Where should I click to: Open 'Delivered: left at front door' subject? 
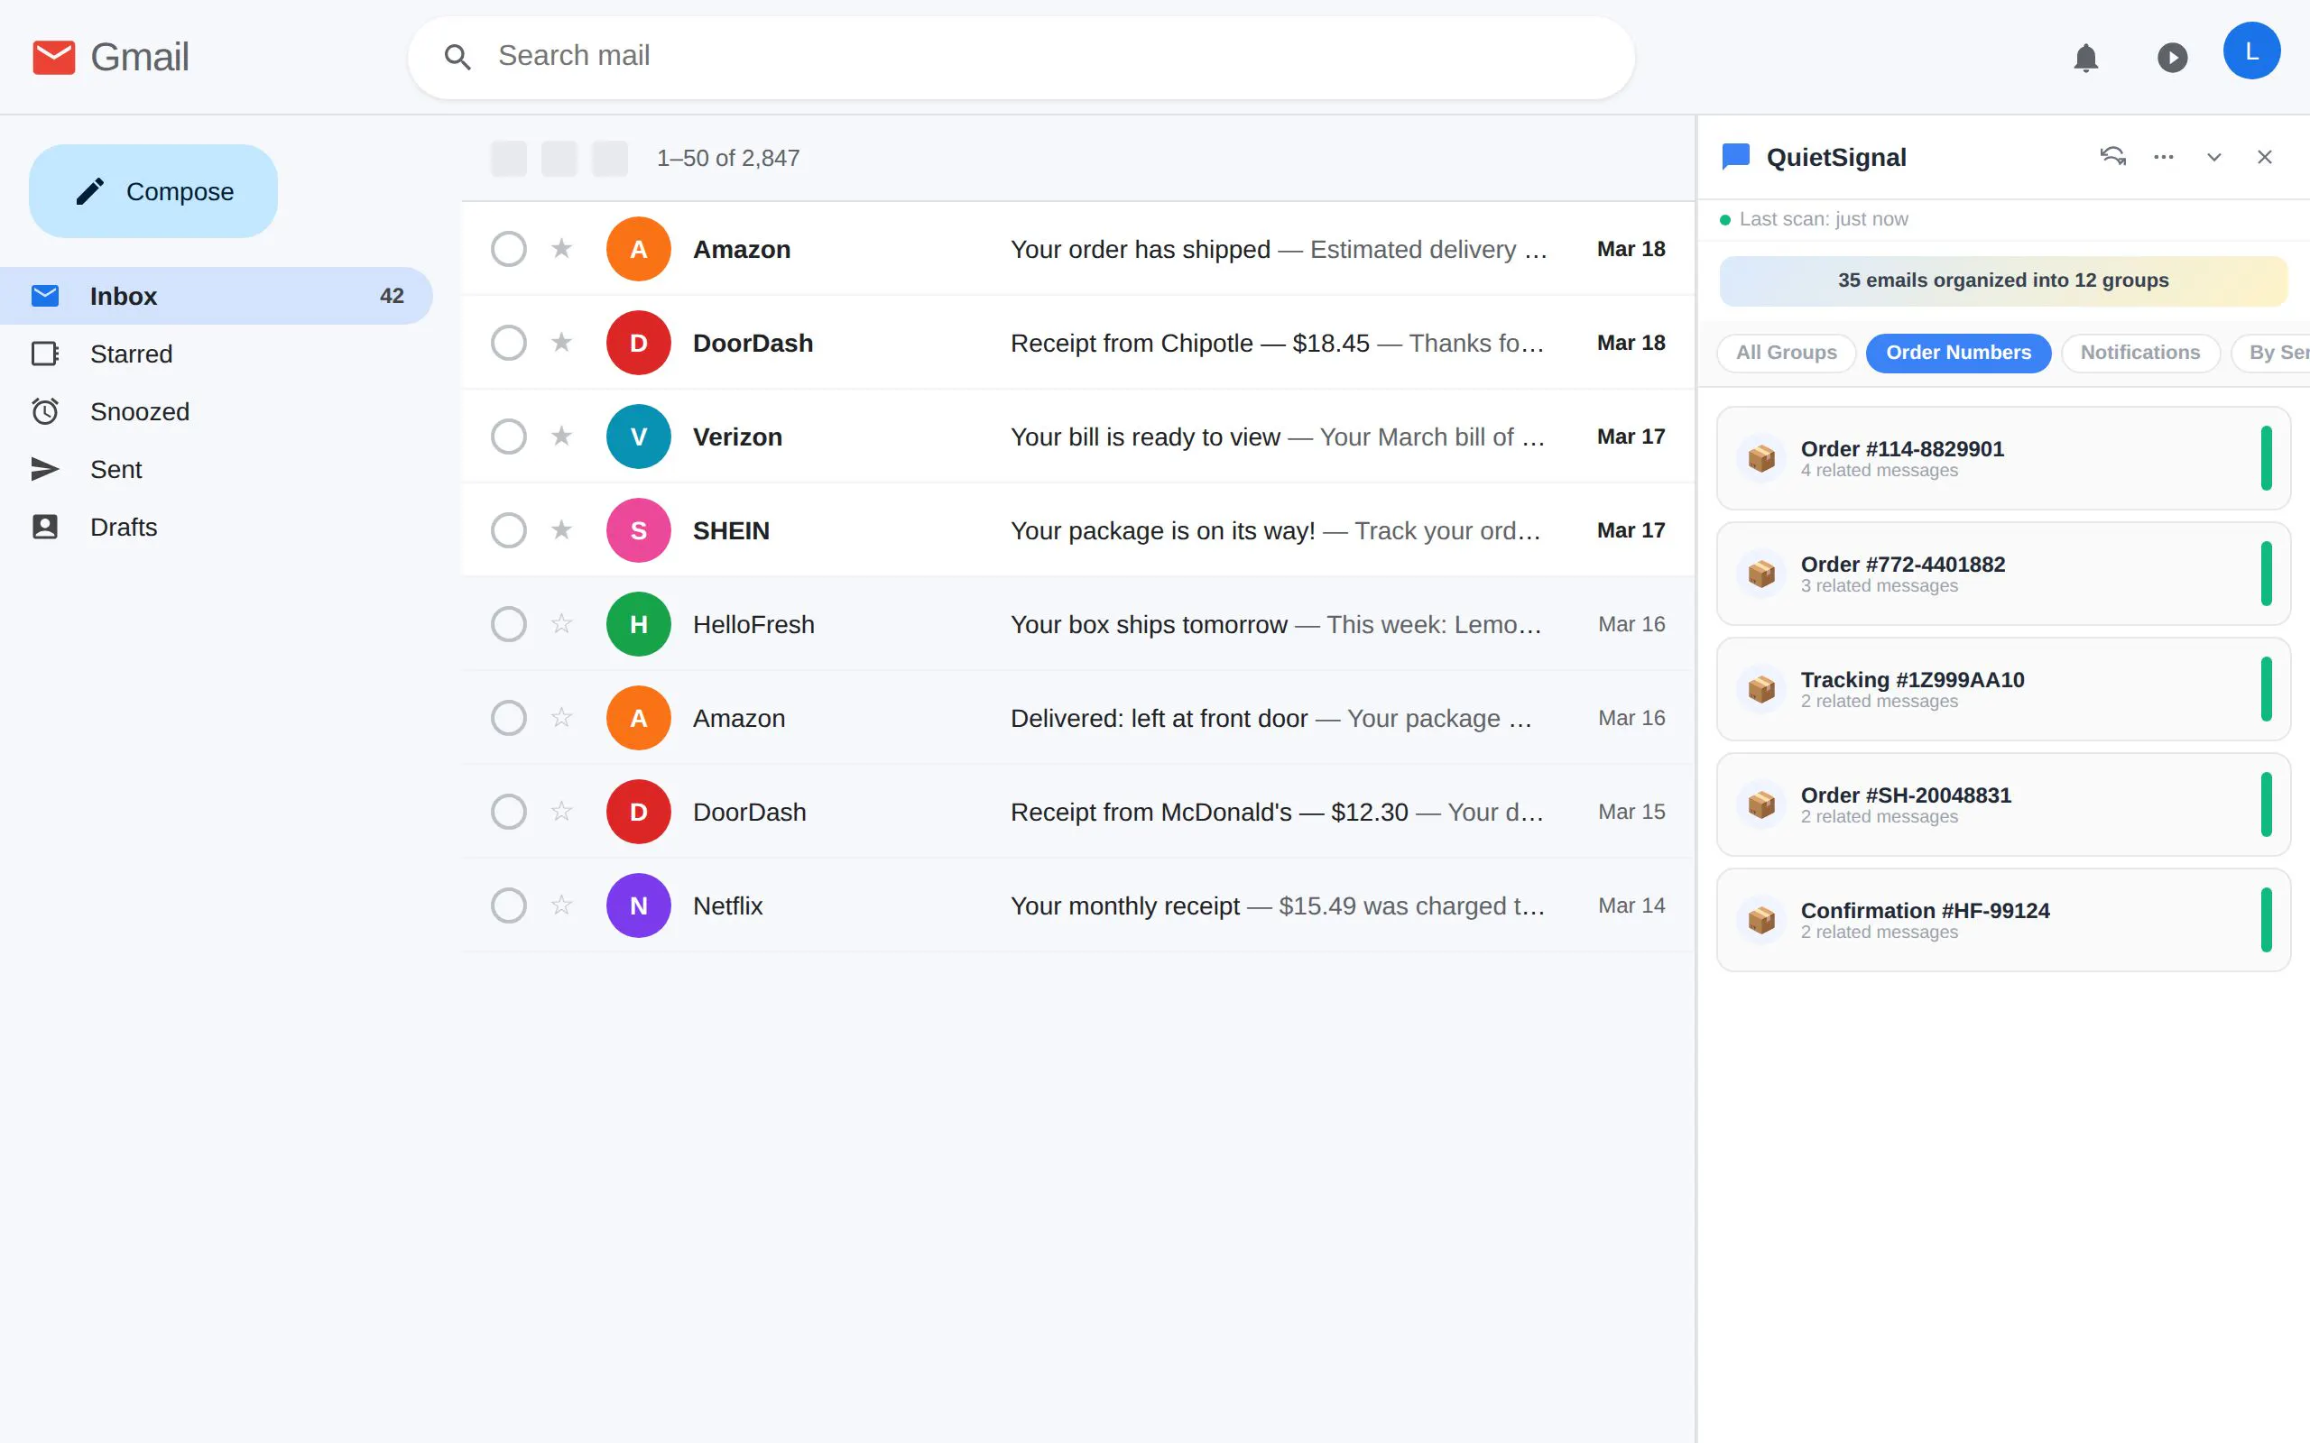[x=1159, y=718]
